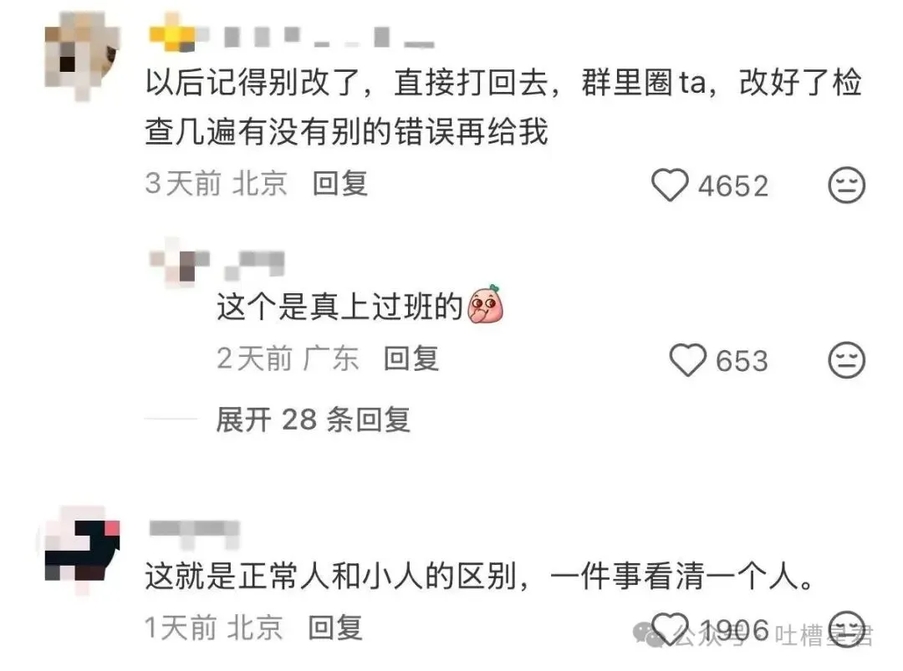Screen dimensions: 903x671
Task: Open the reply author's small avatar
Action: pyautogui.click(x=179, y=262)
